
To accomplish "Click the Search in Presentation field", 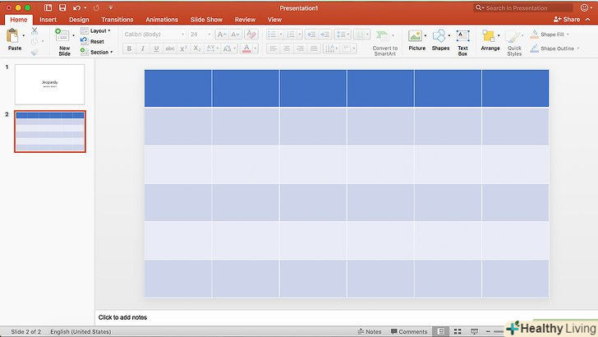I will pos(523,7).
